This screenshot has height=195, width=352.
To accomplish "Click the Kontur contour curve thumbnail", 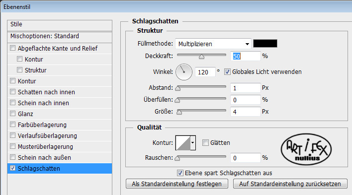I will click(x=183, y=143).
